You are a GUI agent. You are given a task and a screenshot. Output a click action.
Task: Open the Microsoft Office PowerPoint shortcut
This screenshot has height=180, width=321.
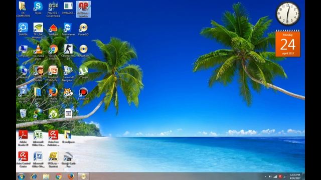point(53,73)
